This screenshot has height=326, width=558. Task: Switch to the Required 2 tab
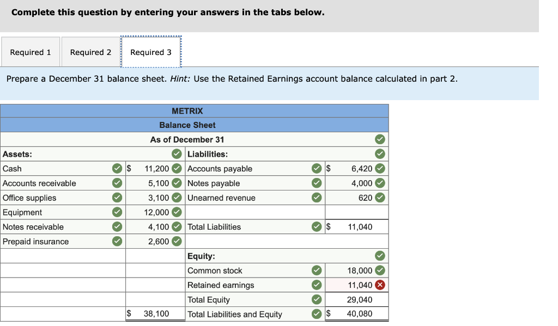pyautogui.click(x=90, y=52)
